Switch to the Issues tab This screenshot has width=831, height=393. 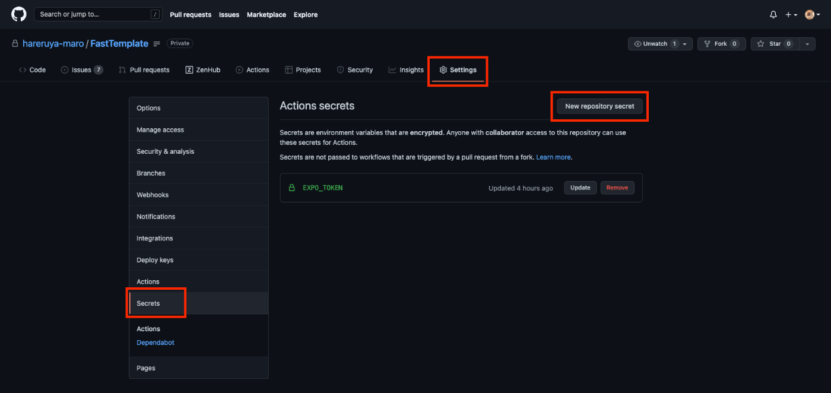tap(82, 70)
